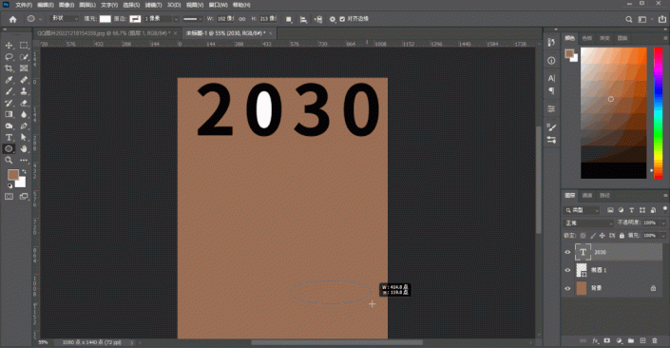Select the Path Selection tool
Screen dimensions: 670x348
coord(24,138)
